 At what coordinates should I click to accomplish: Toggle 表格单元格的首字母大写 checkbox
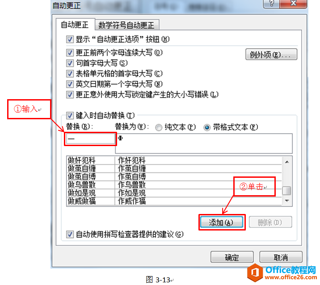pyautogui.click(x=70, y=74)
